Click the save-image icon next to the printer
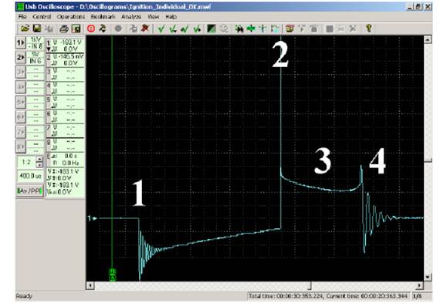440x307 pixels. (76, 29)
